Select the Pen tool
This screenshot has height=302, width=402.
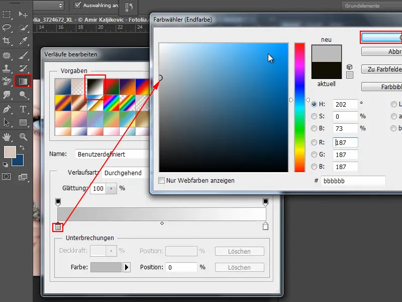[x=7, y=109]
